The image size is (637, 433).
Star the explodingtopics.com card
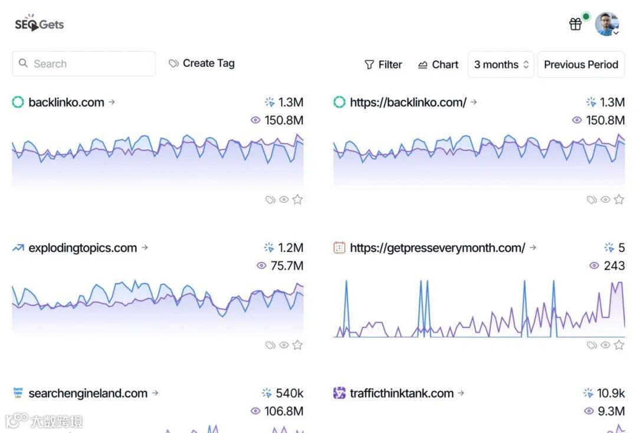(x=297, y=345)
